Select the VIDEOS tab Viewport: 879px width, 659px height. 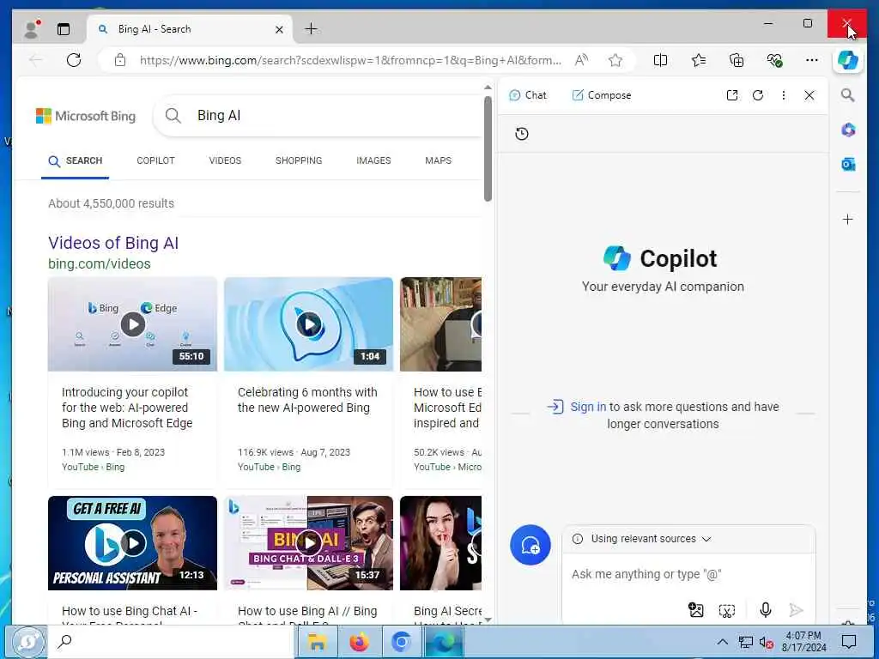225,160
